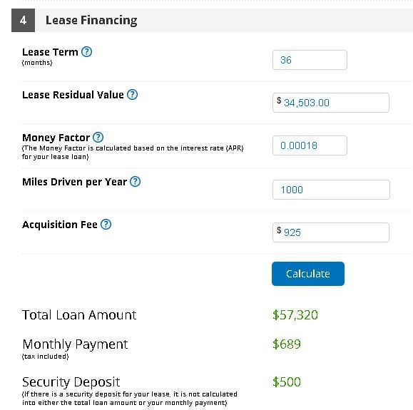This screenshot has width=413, height=410.
Task: Focus the Acquisition Fee input field
Action: tap(331, 232)
